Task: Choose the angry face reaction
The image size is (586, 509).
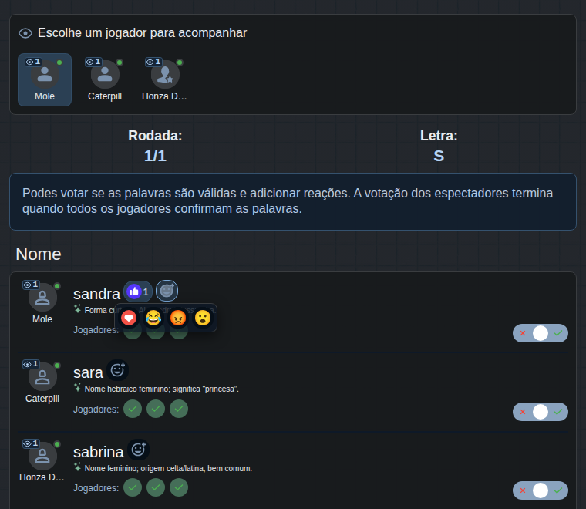Action: click(178, 318)
